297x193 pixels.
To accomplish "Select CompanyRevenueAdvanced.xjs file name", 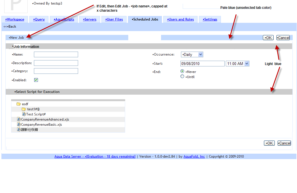I will [x=45, y=119].
